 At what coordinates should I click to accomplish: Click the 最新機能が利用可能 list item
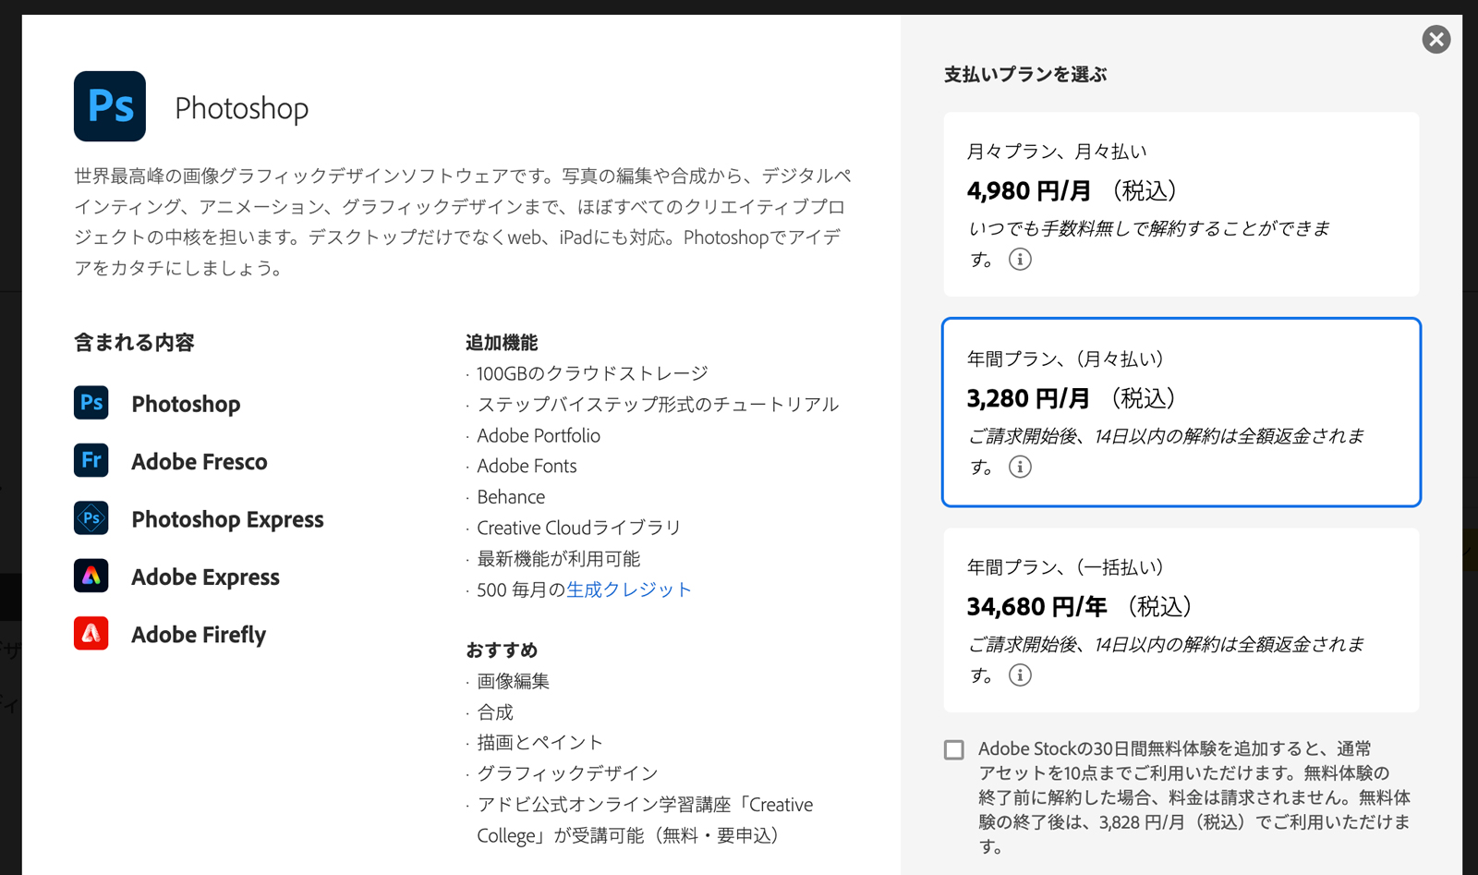(x=558, y=559)
